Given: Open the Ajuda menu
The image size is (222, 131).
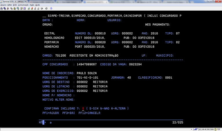Looking at the screenshot, I should pyautogui.click(x=38, y=5).
